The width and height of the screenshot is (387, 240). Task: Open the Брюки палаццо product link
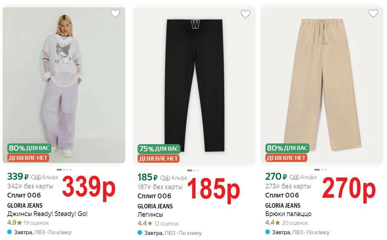288,214
